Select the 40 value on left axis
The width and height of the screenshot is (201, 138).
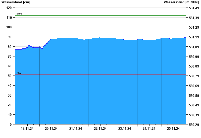coord(10,86)
